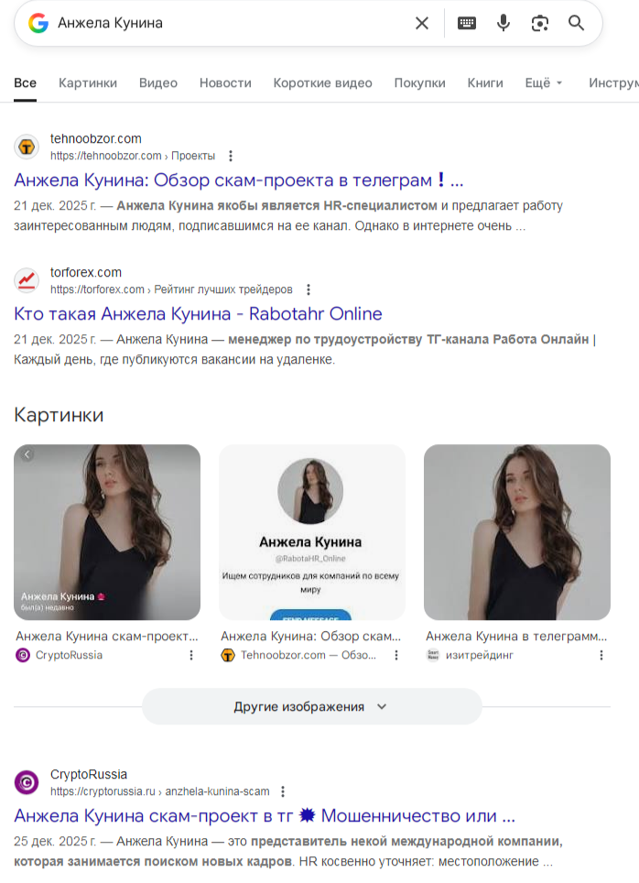Screen dimensions: 639x883
Task: Click the magnifying glass search button
Action: (x=577, y=23)
